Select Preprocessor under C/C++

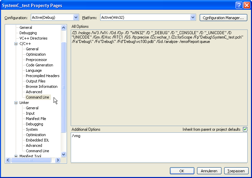[x=37, y=60]
